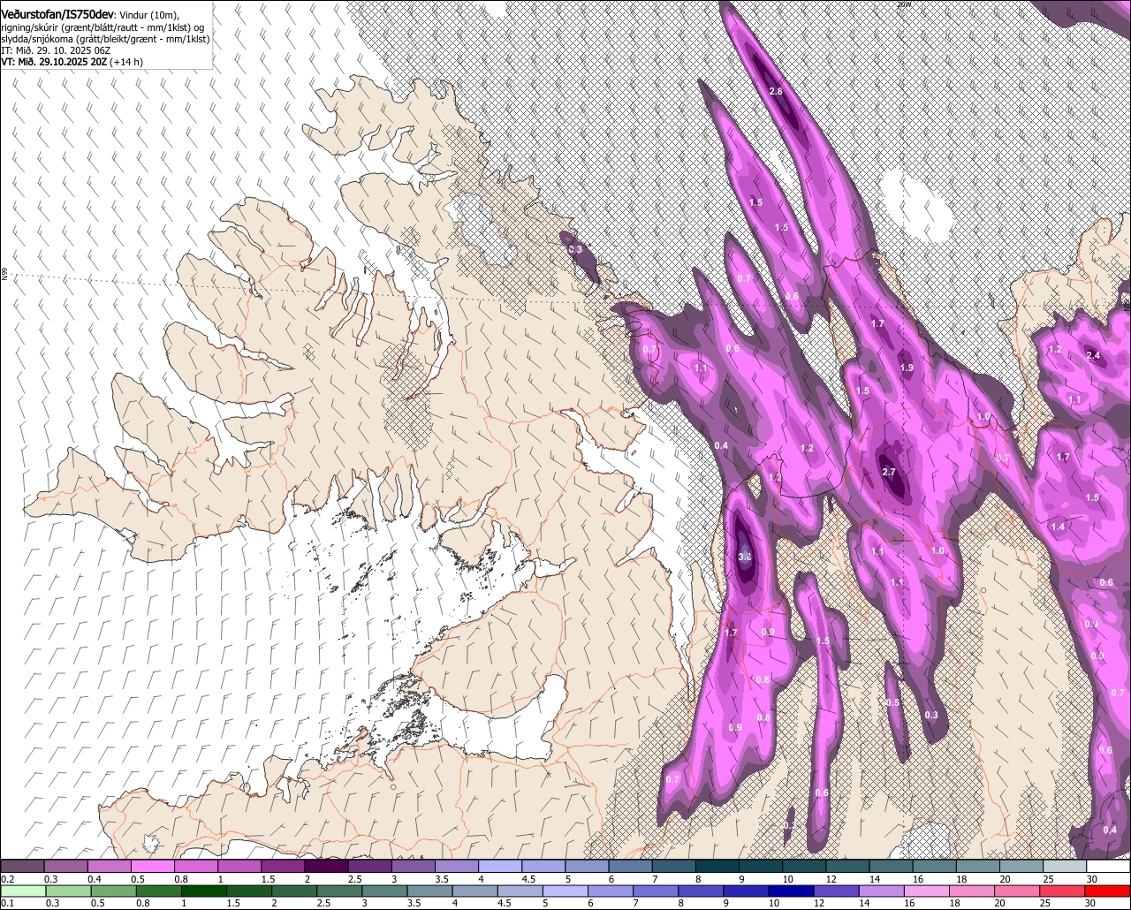The width and height of the screenshot is (1131, 910).
Task: Click the darkest purple swatch between 2 and 2.5 in the top legend row
Action: click(327, 866)
